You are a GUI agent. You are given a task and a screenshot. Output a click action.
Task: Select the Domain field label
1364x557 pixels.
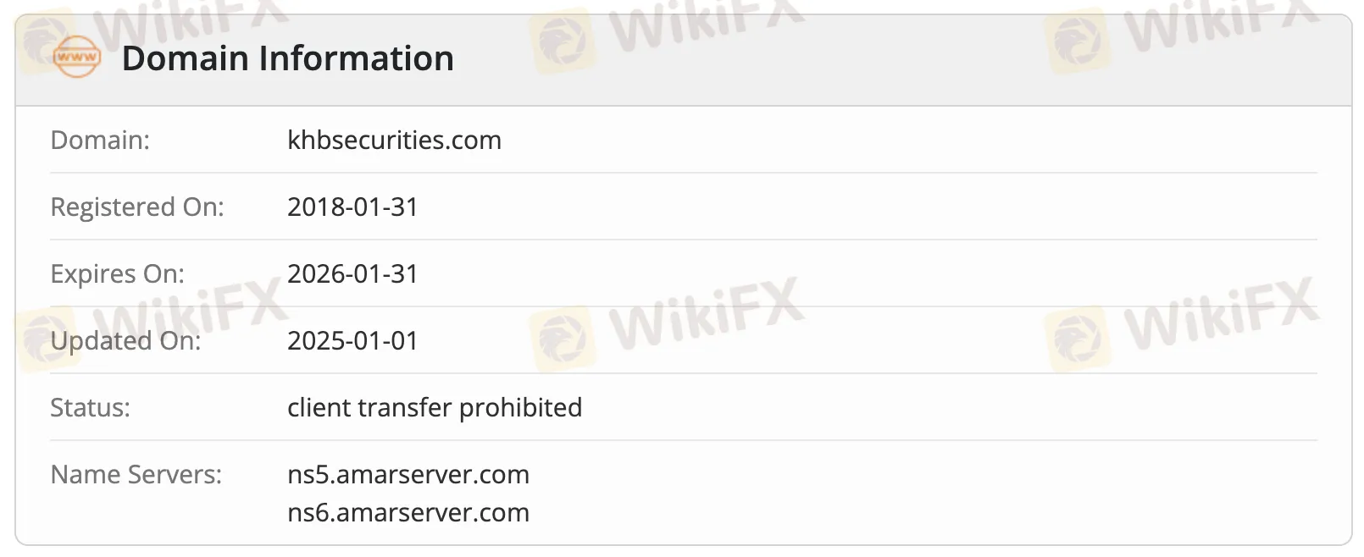pyautogui.click(x=100, y=140)
